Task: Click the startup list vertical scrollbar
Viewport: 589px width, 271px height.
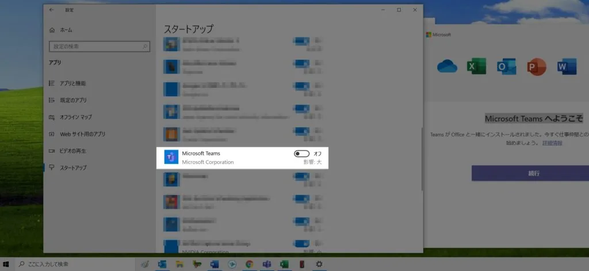Action: click(x=422, y=159)
